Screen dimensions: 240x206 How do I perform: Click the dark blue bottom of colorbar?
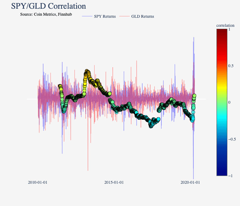point(222,173)
